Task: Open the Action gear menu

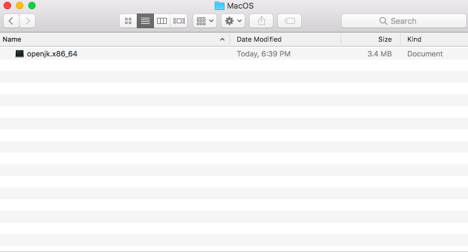Action: click(x=233, y=21)
